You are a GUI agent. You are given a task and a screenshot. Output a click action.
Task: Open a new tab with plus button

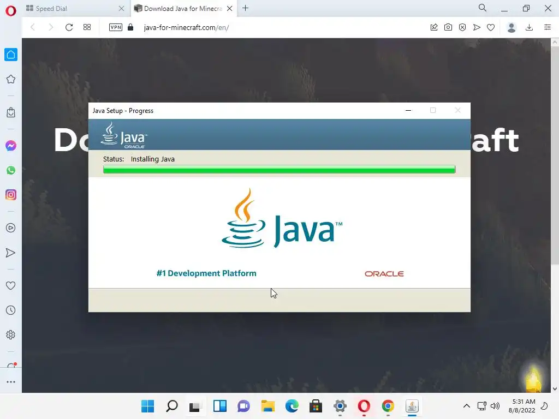click(x=245, y=8)
